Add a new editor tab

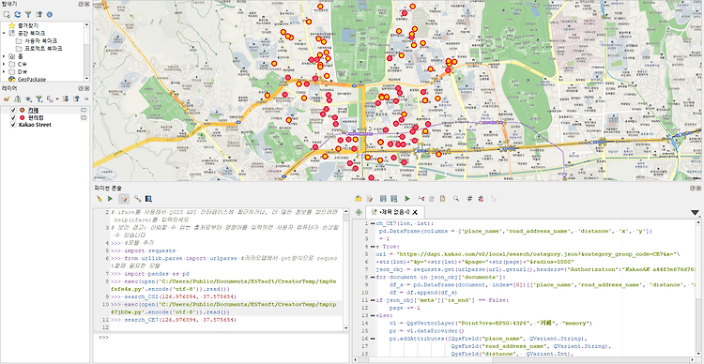coord(359,212)
